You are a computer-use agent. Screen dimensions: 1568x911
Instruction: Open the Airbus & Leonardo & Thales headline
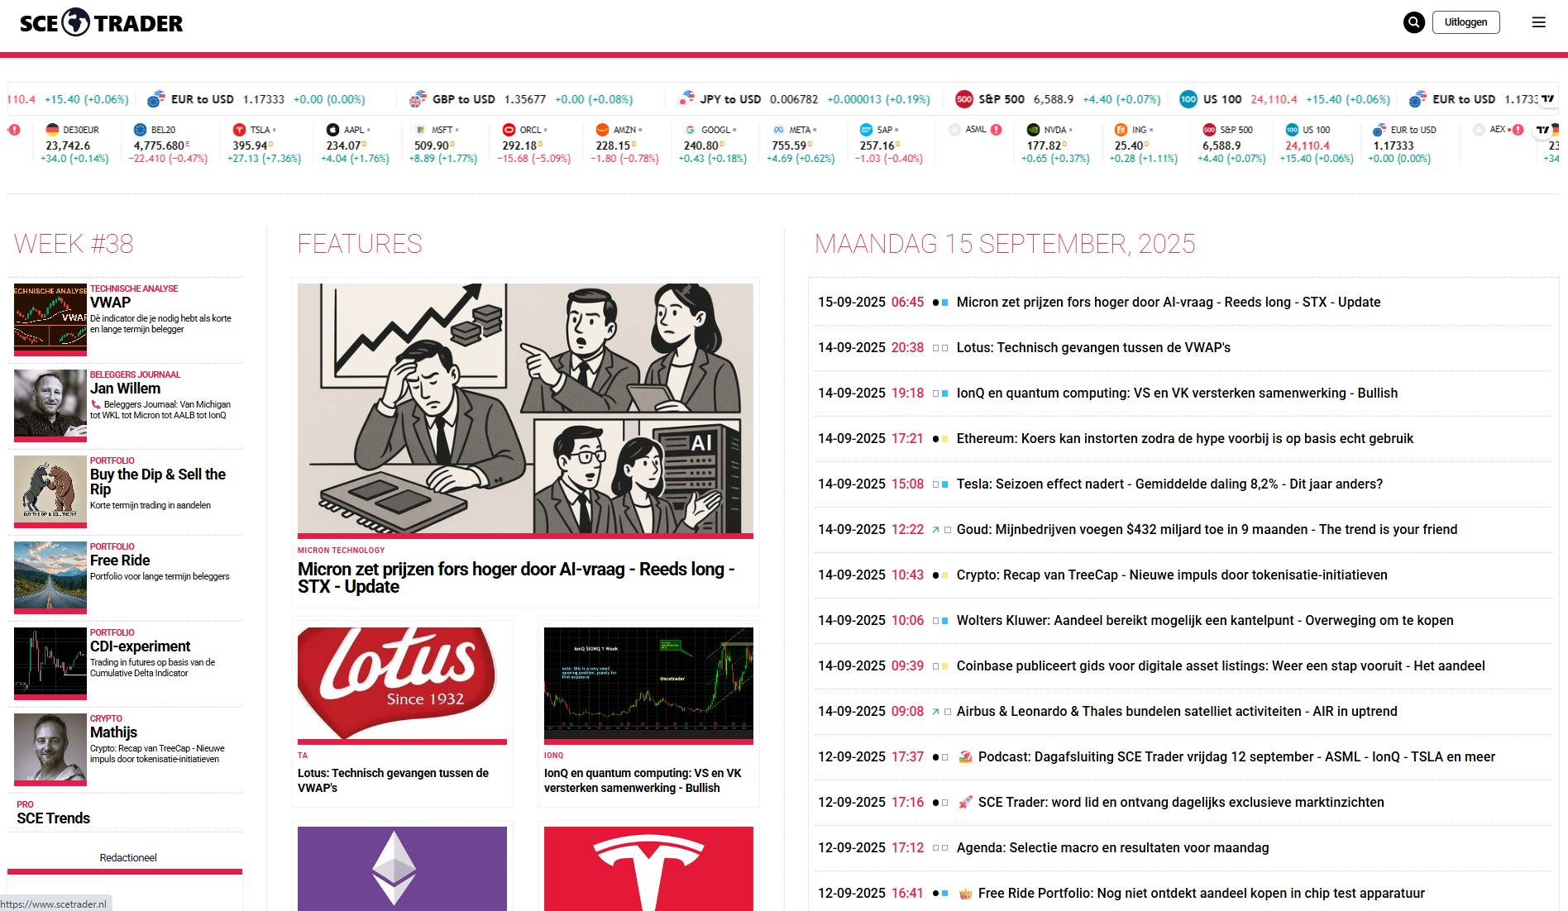coord(1177,712)
